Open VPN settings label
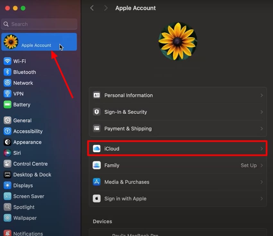 click(18, 94)
